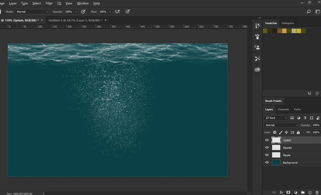Expand the layer blend mode dropdown

point(281,125)
